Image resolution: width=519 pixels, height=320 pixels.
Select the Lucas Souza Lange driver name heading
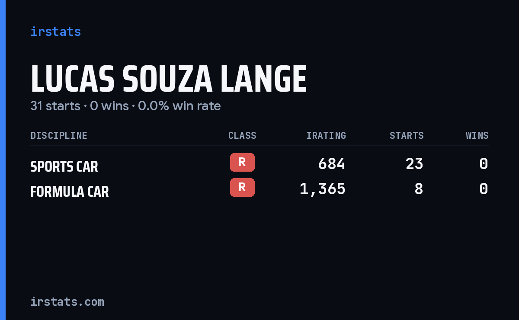point(169,79)
